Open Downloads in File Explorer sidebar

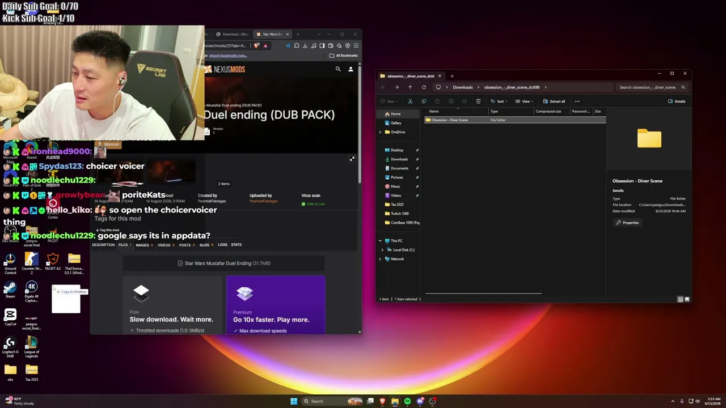click(399, 159)
